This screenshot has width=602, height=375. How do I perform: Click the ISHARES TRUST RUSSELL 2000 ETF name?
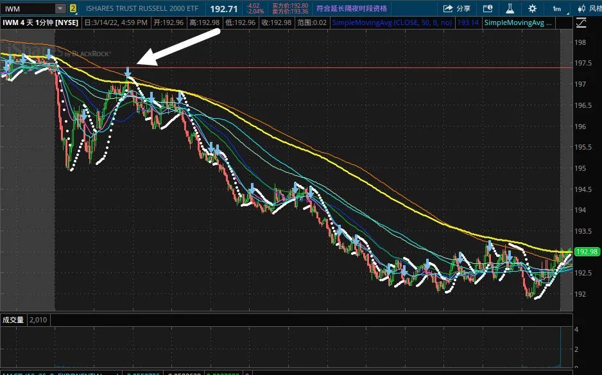point(142,8)
